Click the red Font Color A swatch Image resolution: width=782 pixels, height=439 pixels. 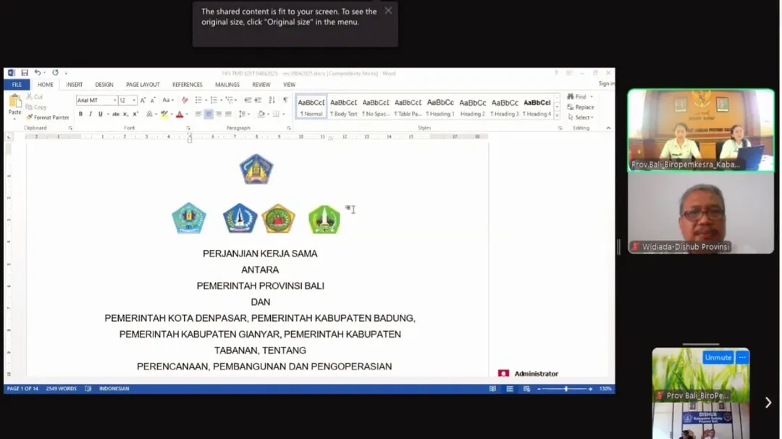[180, 114]
